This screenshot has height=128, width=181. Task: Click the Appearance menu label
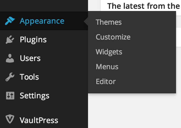42,21
